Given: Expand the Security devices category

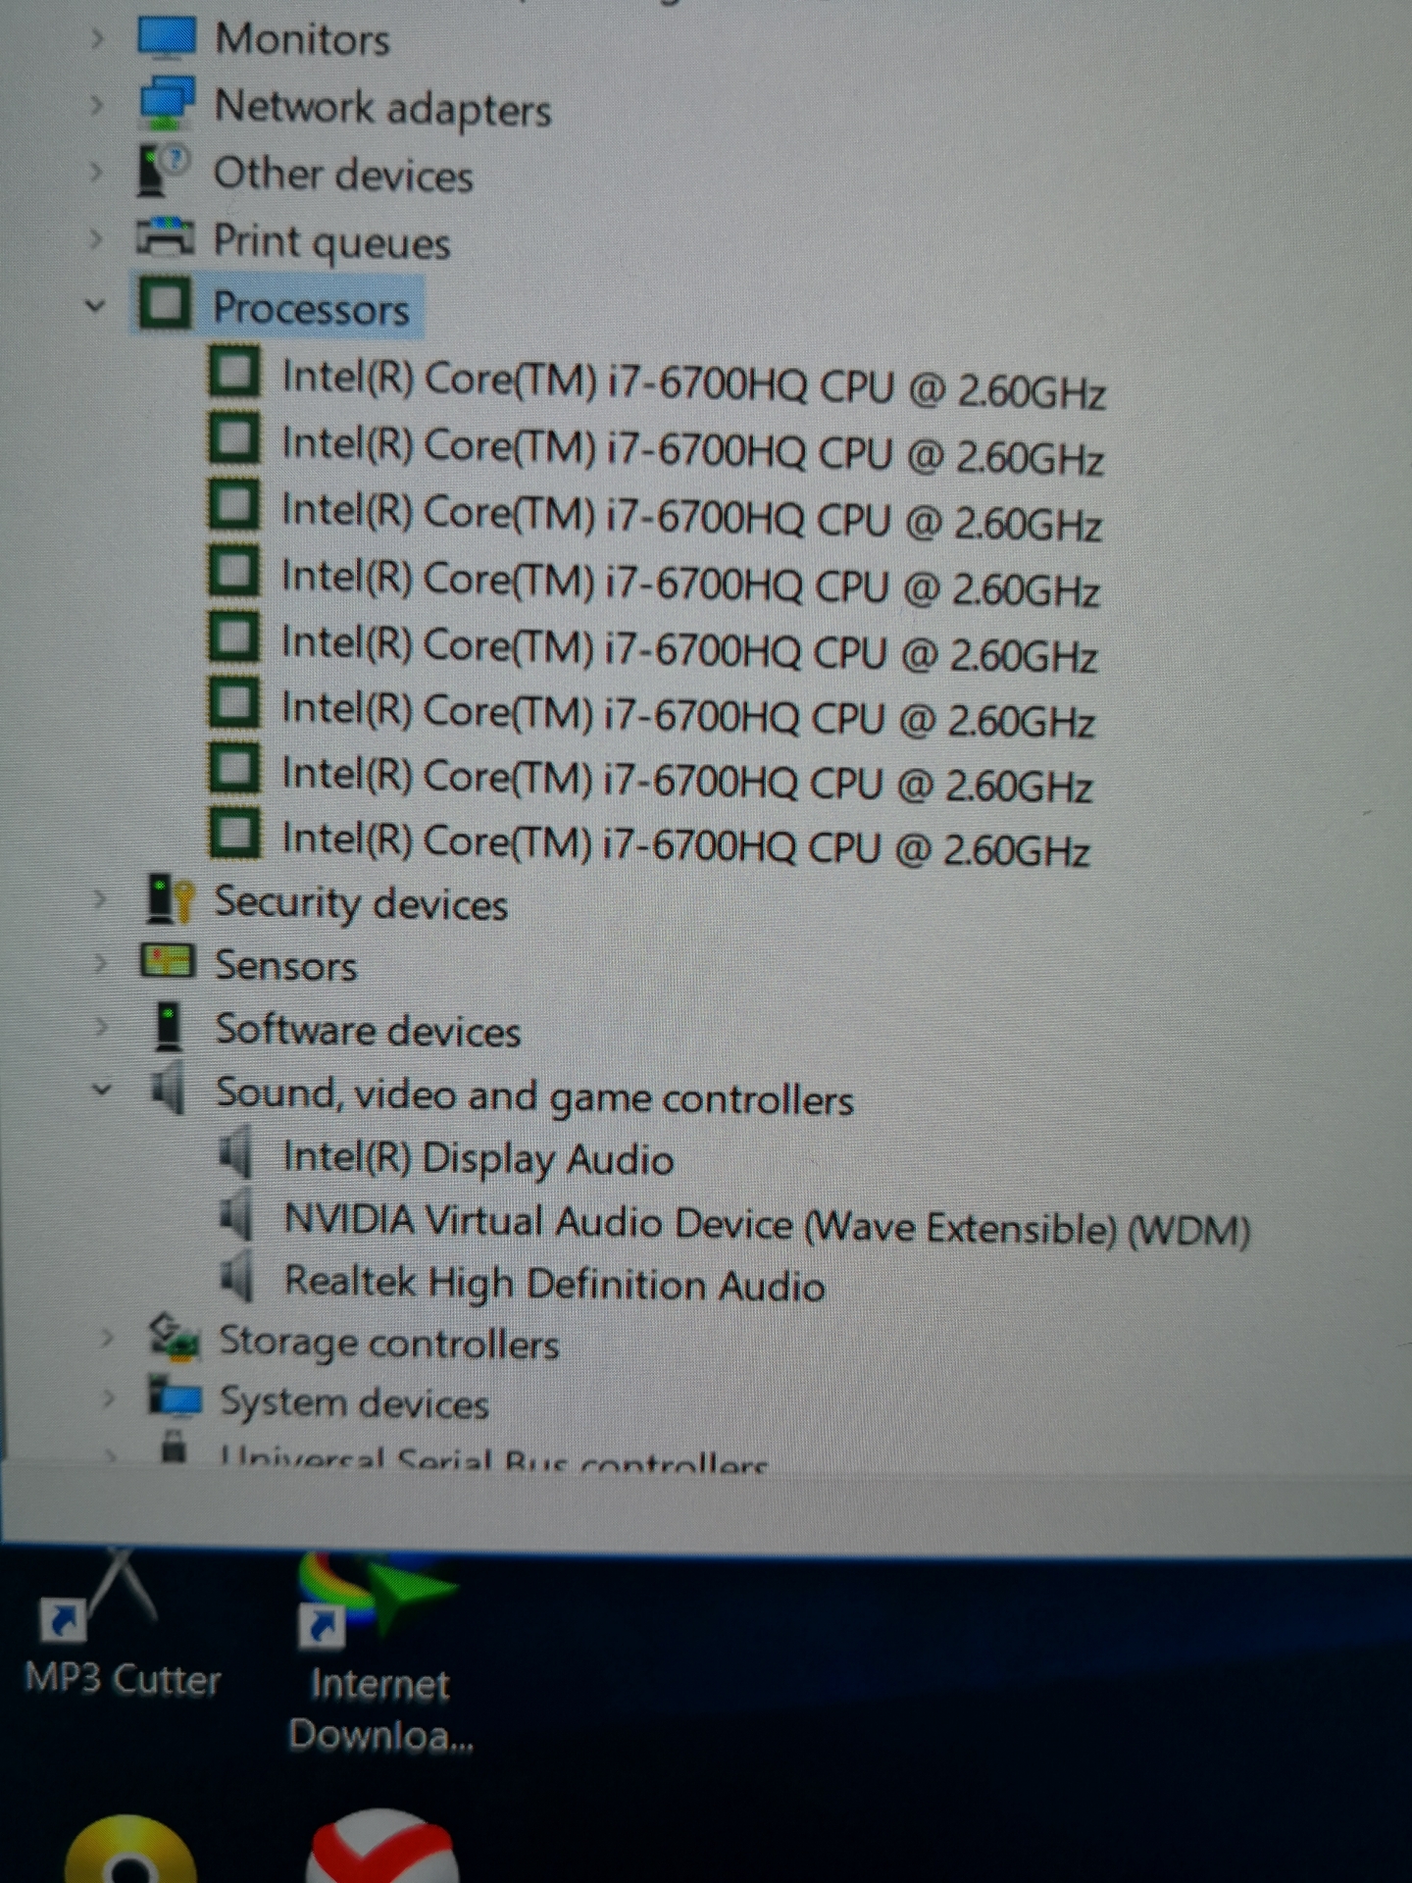Looking at the screenshot, I should click(99, 899).
